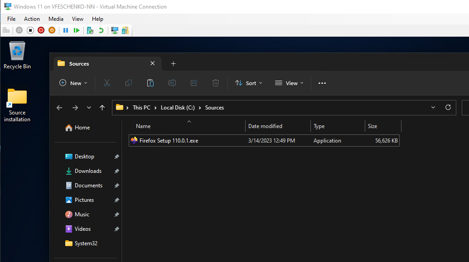469x262 pixels.
Task: Unpin Downloads using its pin icon
Action: pos(116,171)
